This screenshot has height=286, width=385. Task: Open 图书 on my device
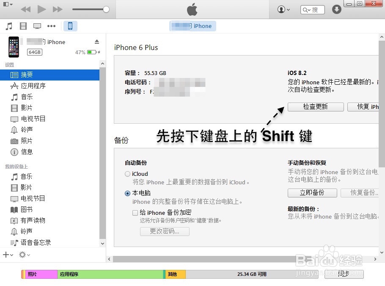(50, 209)
